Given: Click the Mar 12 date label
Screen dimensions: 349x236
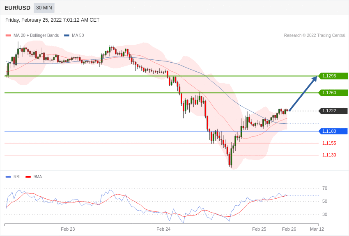Looking at the screenshot, I should coord(317,229).
